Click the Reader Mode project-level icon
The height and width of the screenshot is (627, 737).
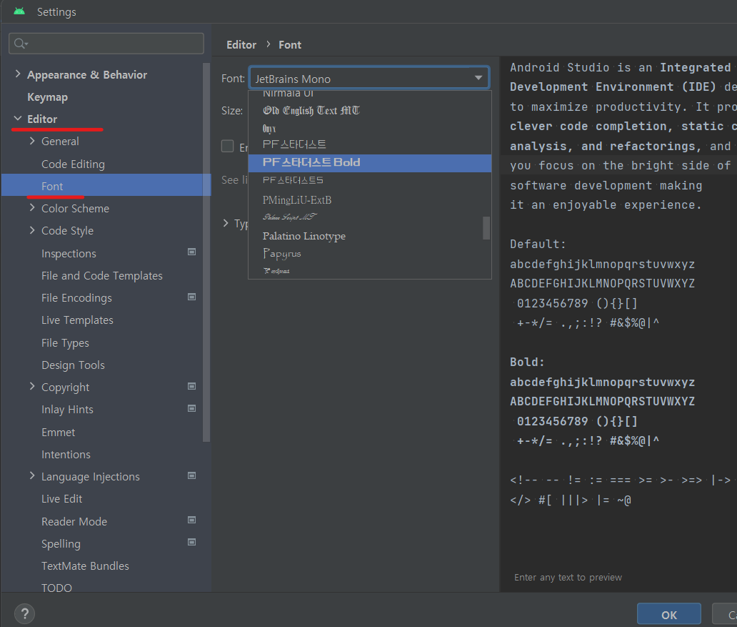tap(192, 520)
